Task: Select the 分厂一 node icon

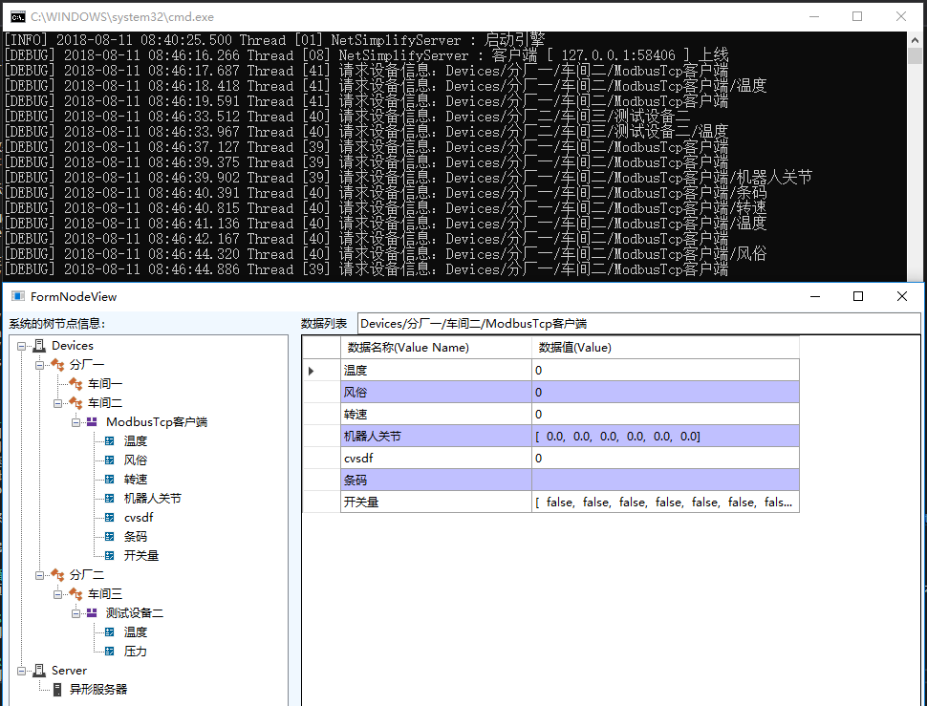Action: coord(56,364)
